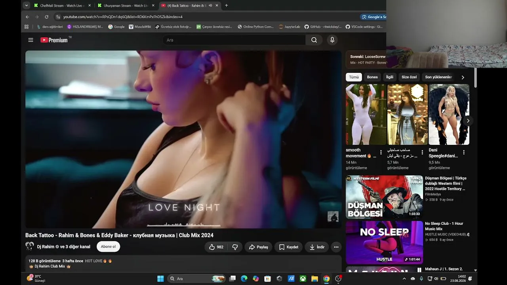Open options menu for the Arabic-titled Short
Viewport: 507px width, 285px height.
(422, 152)
